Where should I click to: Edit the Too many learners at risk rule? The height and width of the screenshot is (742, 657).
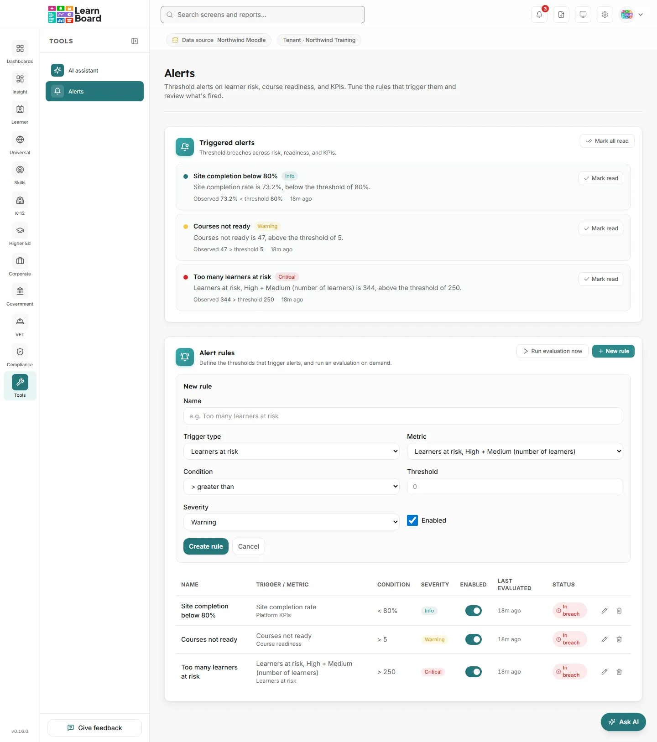[x=605, y=672]
